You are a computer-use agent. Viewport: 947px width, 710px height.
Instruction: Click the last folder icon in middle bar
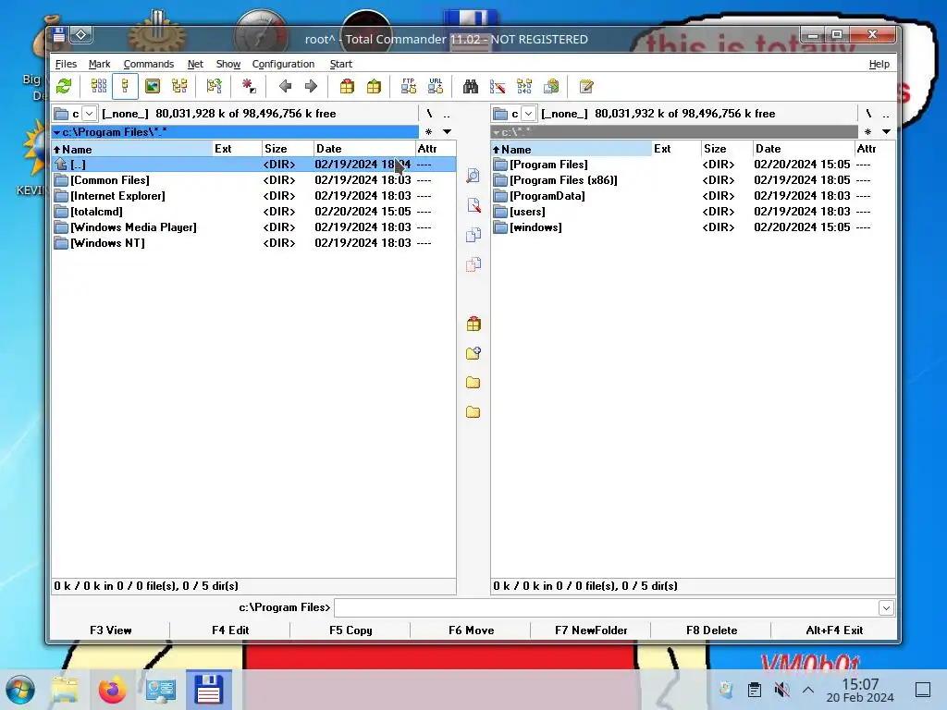(x=473, y=412)
